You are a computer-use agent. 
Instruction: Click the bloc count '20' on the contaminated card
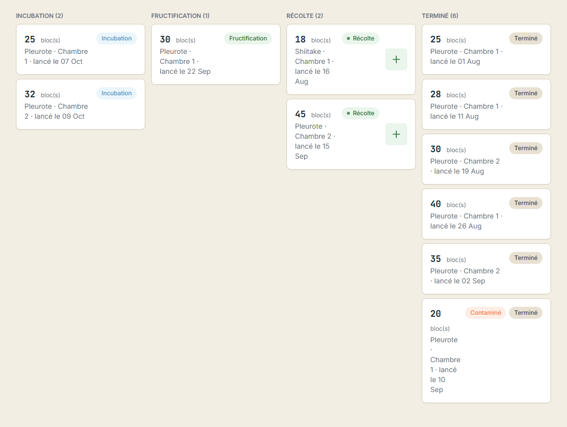[x=435, y=314]
